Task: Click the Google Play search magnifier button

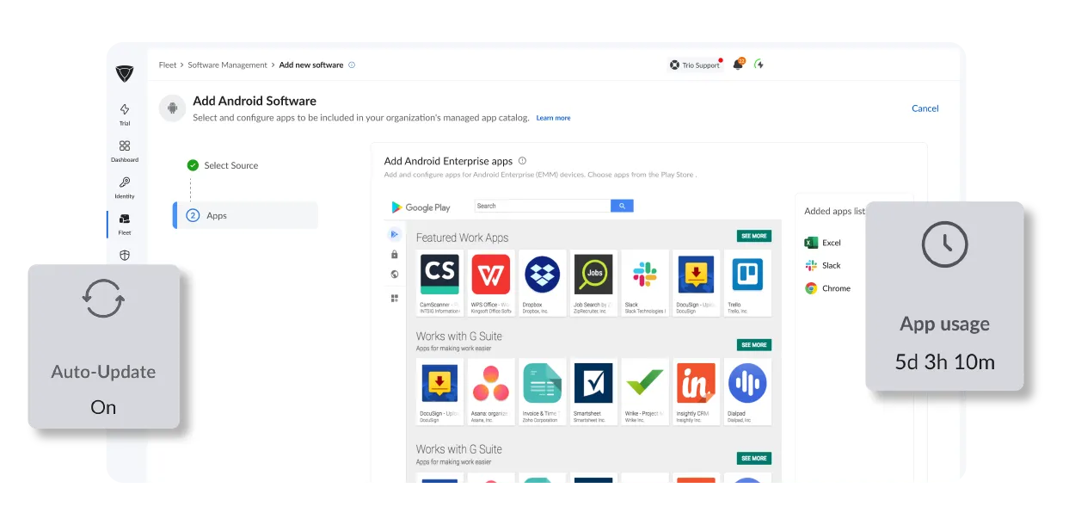Action: (x=622, y=206)
